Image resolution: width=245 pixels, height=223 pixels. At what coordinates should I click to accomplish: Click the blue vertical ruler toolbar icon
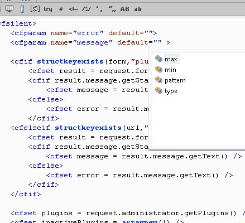point(22,9)
